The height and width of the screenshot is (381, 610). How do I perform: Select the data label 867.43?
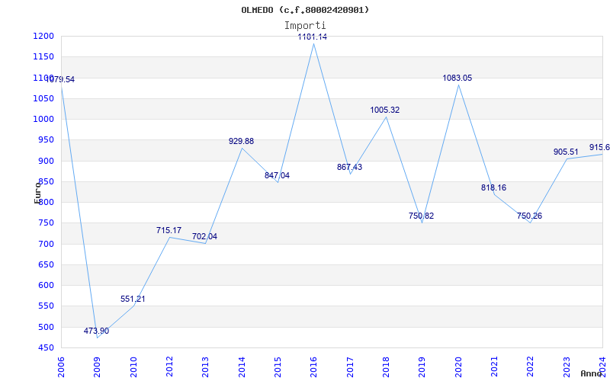[x=349, y=167]
